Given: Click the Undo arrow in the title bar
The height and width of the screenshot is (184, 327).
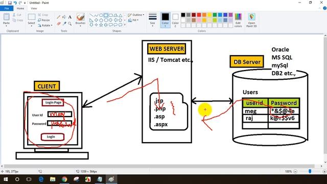Looking at the screenshot, I should [x=15, y=3].
